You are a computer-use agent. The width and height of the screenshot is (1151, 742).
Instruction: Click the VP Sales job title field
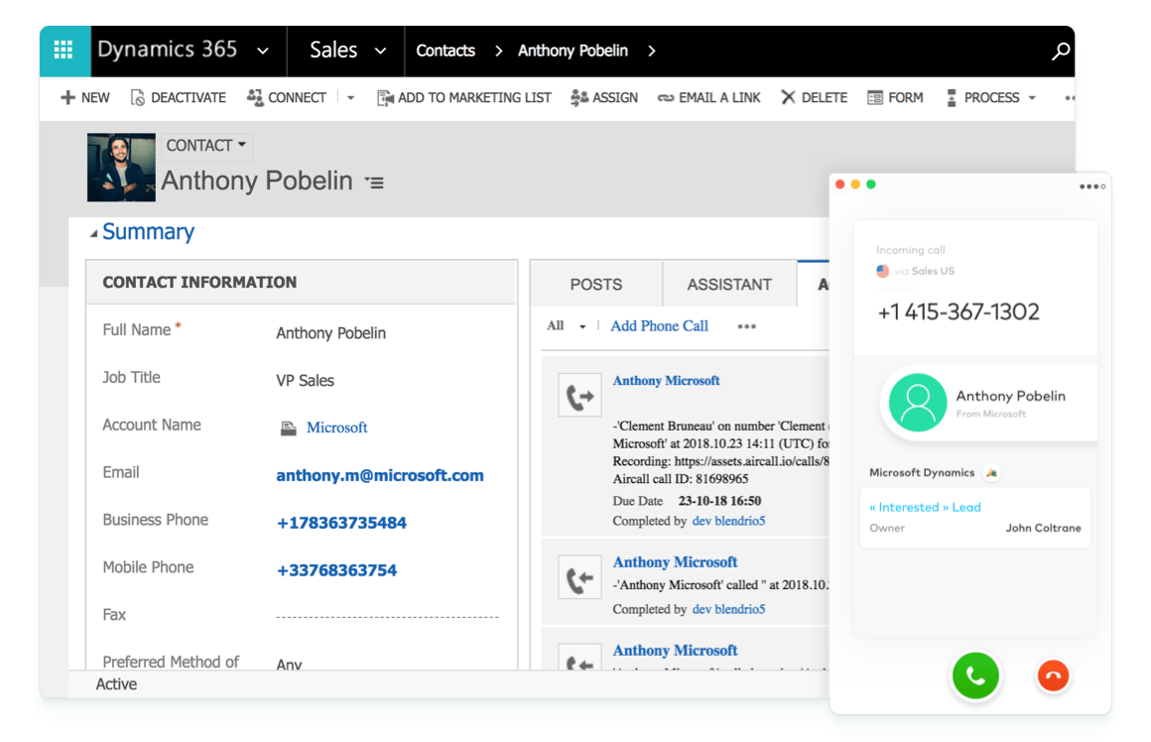(x=305, y=380)
